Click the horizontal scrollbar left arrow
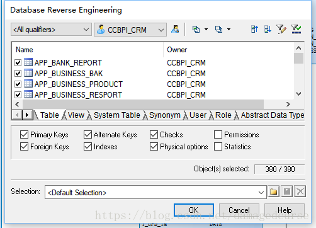 point(17,104)
